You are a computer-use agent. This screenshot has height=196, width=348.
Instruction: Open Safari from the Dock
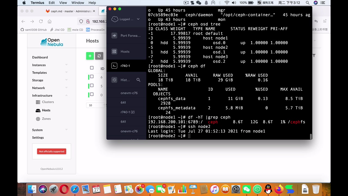point(75,189)
